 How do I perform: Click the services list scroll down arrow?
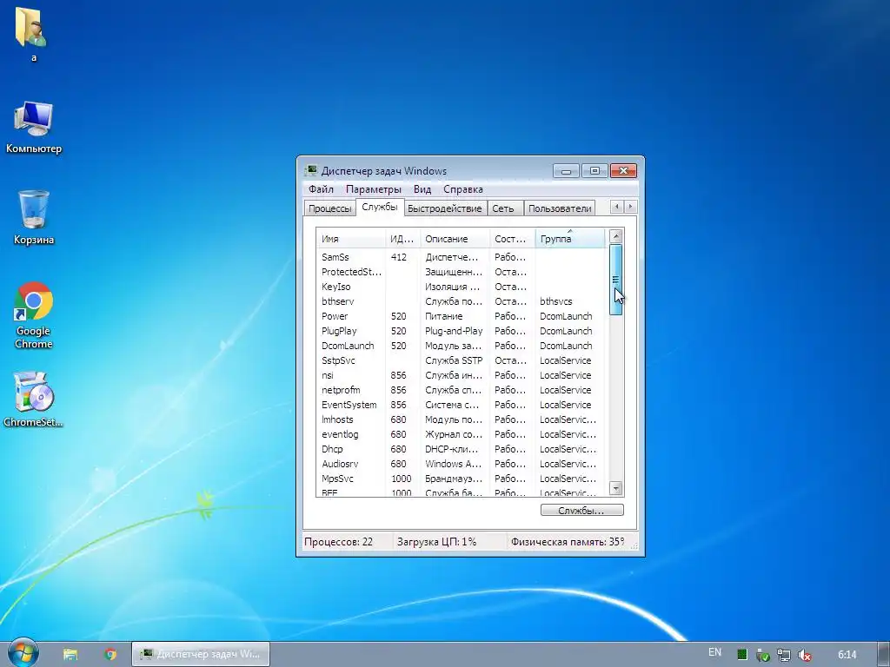coord(616,488)
